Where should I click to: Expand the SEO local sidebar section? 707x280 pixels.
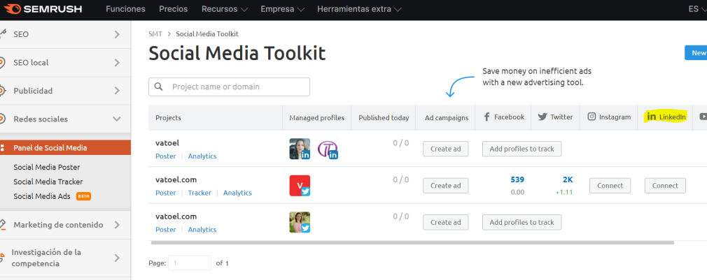[x=65, y=62]
